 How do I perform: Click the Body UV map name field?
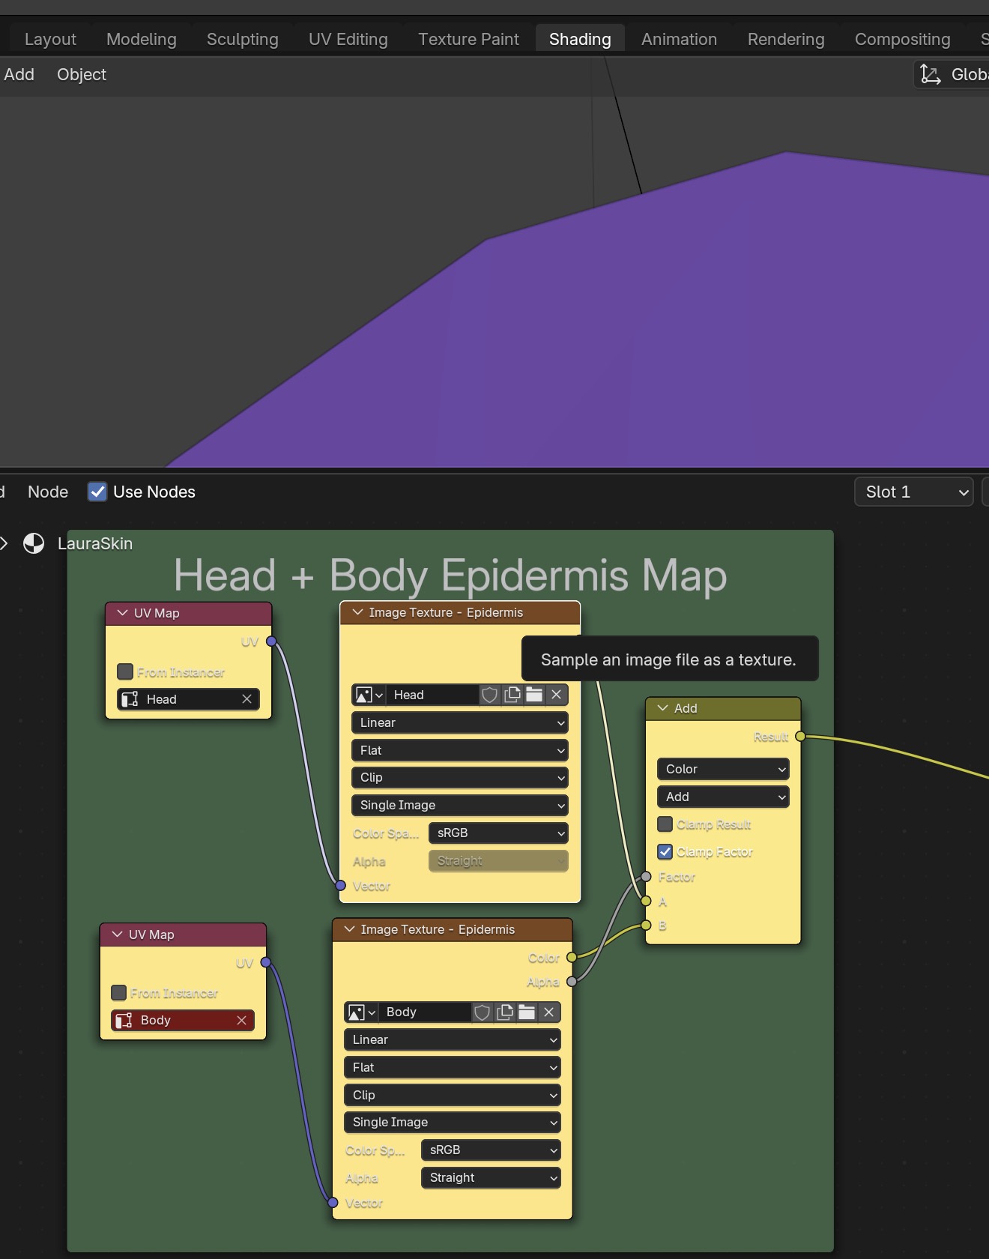(x=183, y=1020)
